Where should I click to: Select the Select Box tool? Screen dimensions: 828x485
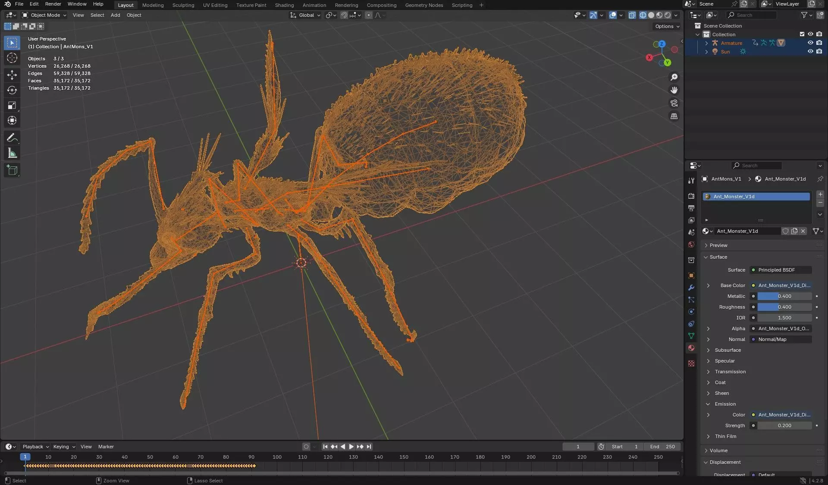(12, 43)
